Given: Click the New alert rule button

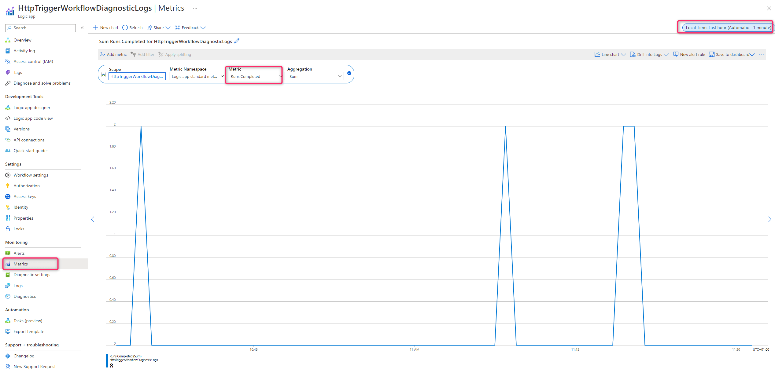Looking at the screenshot, I should (x=689, y=54).
